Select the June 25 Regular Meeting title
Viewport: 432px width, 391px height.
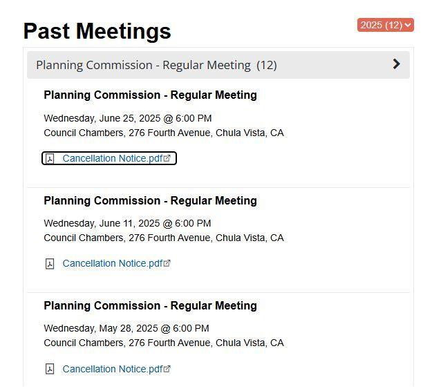(150, 95)
